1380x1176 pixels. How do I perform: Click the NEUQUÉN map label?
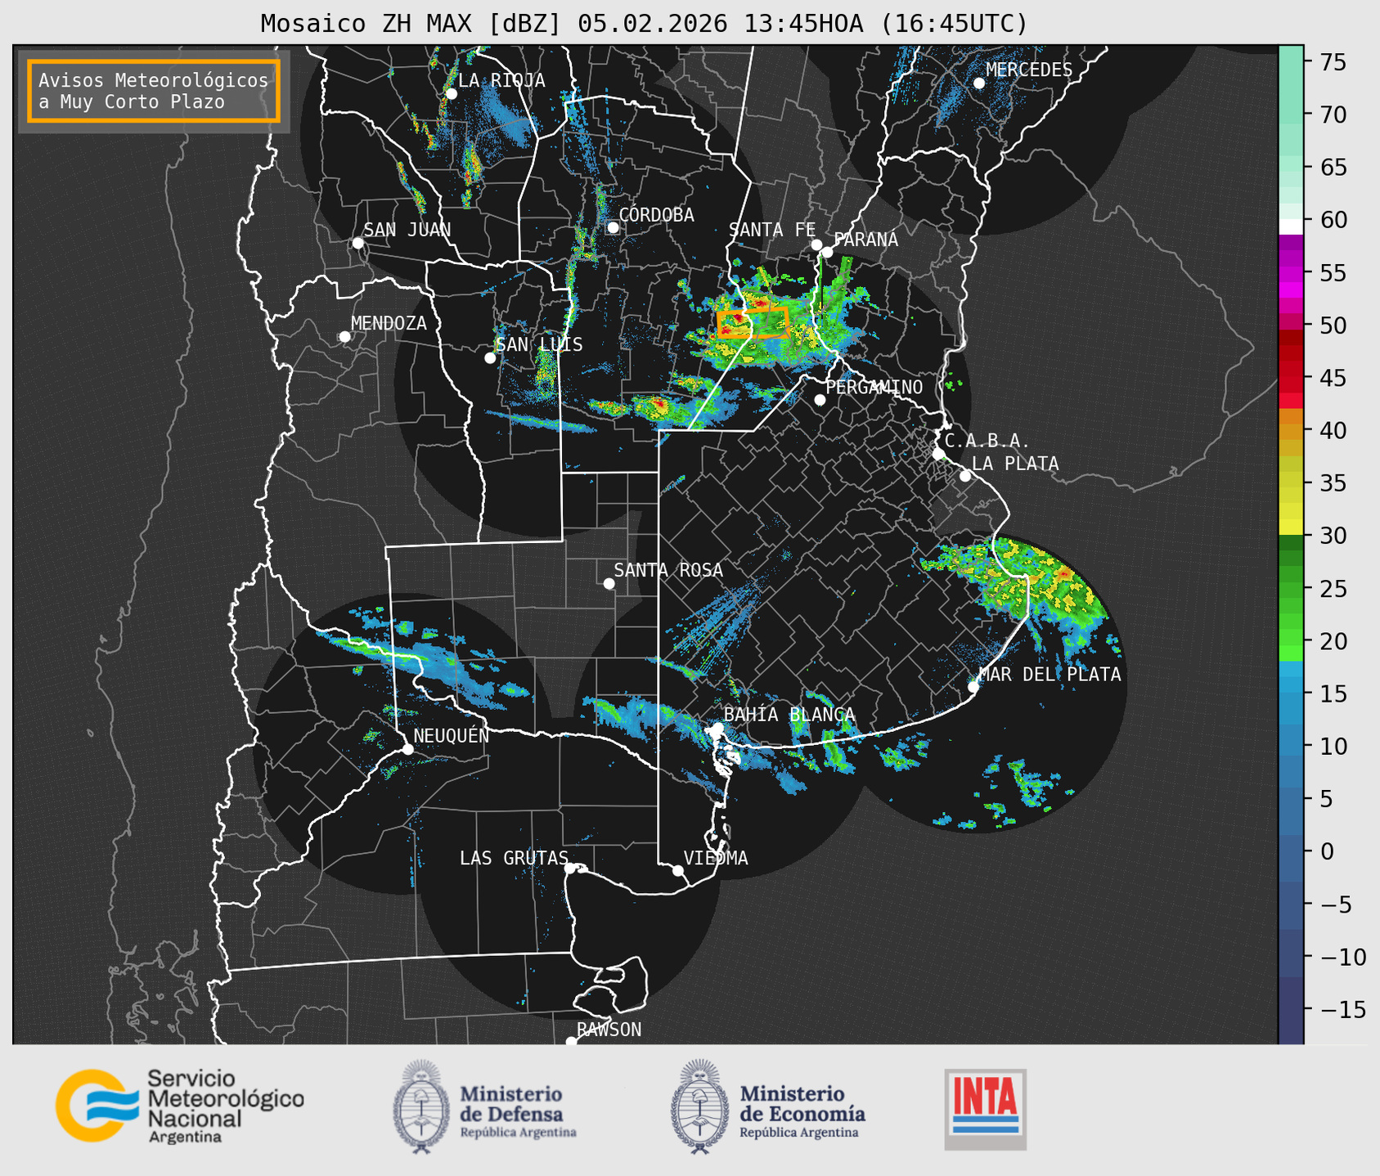tap(451, 735)
